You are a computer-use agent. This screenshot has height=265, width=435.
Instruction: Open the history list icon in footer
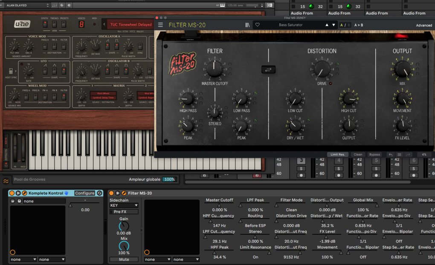(x=399, y=155)
